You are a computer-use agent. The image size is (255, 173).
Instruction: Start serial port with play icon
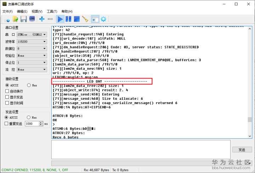tap(60, 19)
